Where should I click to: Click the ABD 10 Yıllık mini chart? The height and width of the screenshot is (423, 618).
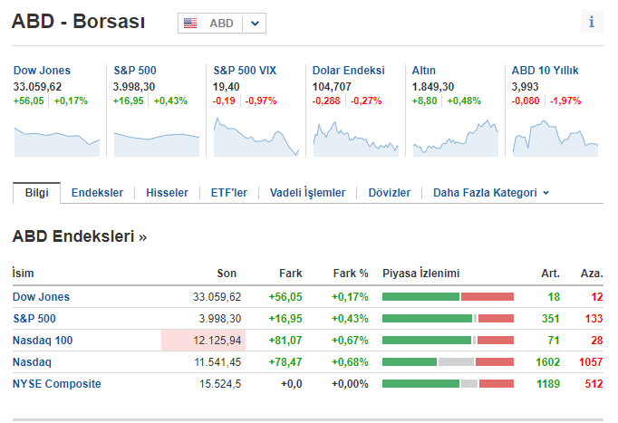[555, 138]
